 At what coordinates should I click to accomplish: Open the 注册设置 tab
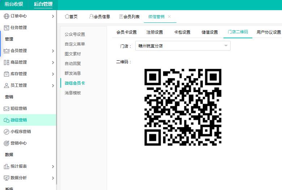click(154, 32)
